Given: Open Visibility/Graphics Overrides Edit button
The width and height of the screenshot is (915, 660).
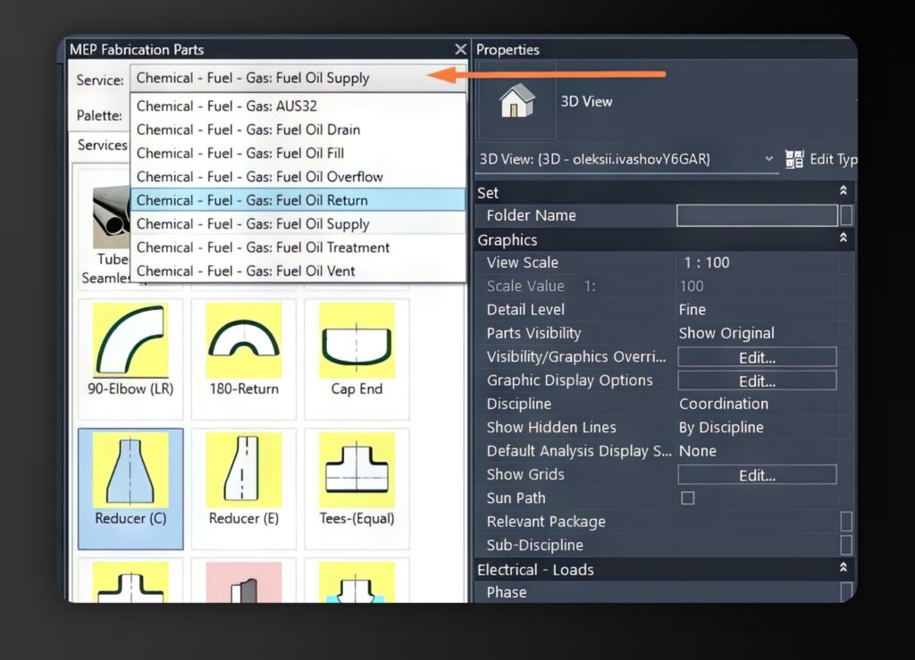Looking at the screenshot, I should pos(757,357).
